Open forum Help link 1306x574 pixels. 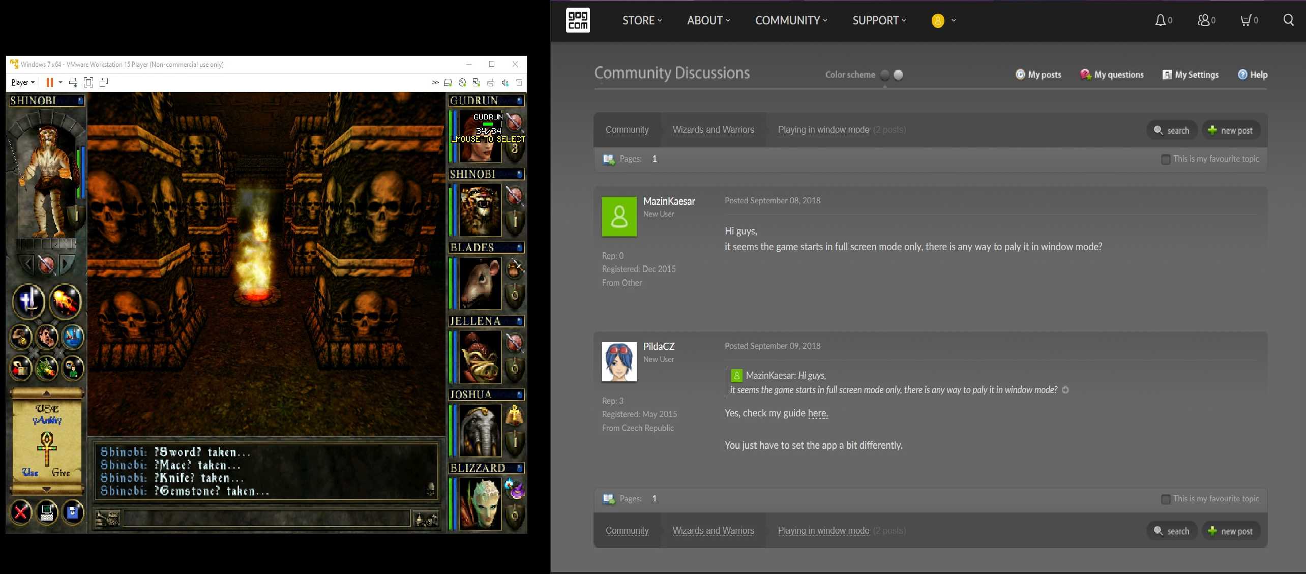point(1253,75)
